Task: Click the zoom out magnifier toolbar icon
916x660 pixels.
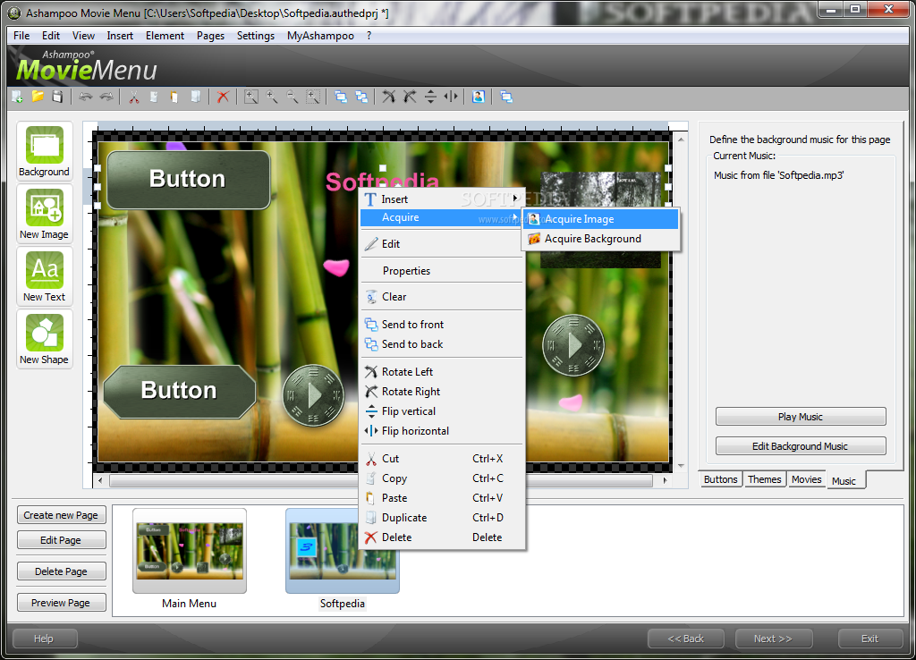Action: click(x=293, y=97)
